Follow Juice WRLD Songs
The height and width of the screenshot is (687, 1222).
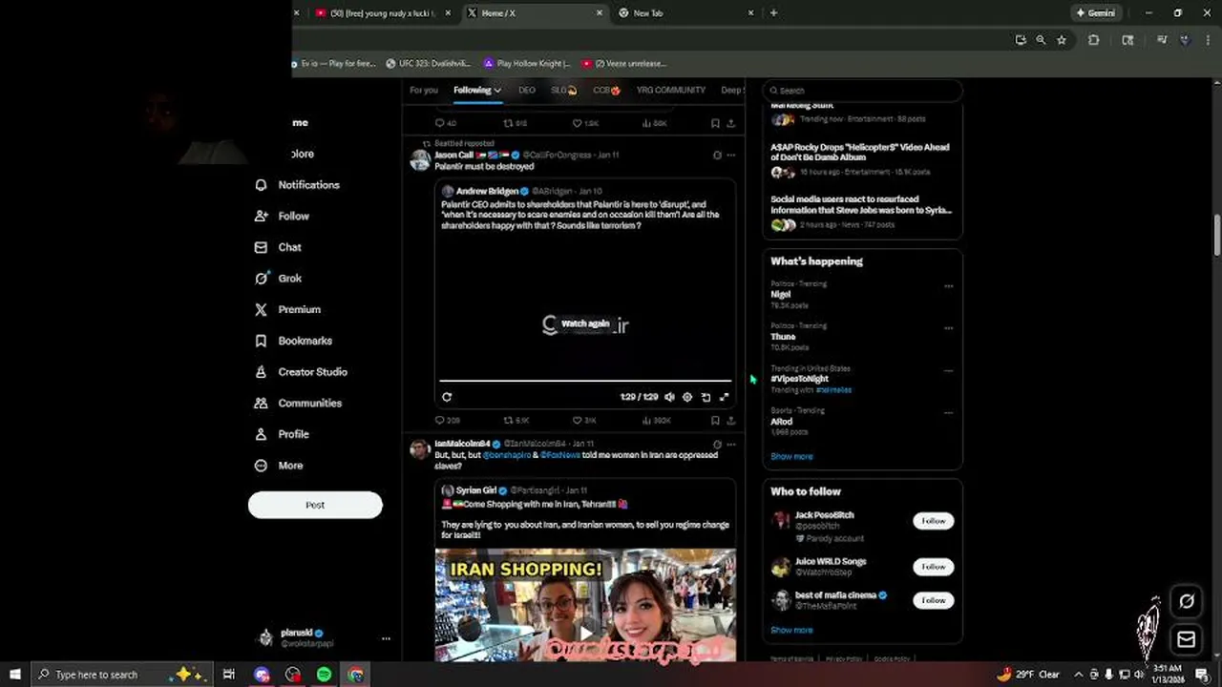(933, 567)
